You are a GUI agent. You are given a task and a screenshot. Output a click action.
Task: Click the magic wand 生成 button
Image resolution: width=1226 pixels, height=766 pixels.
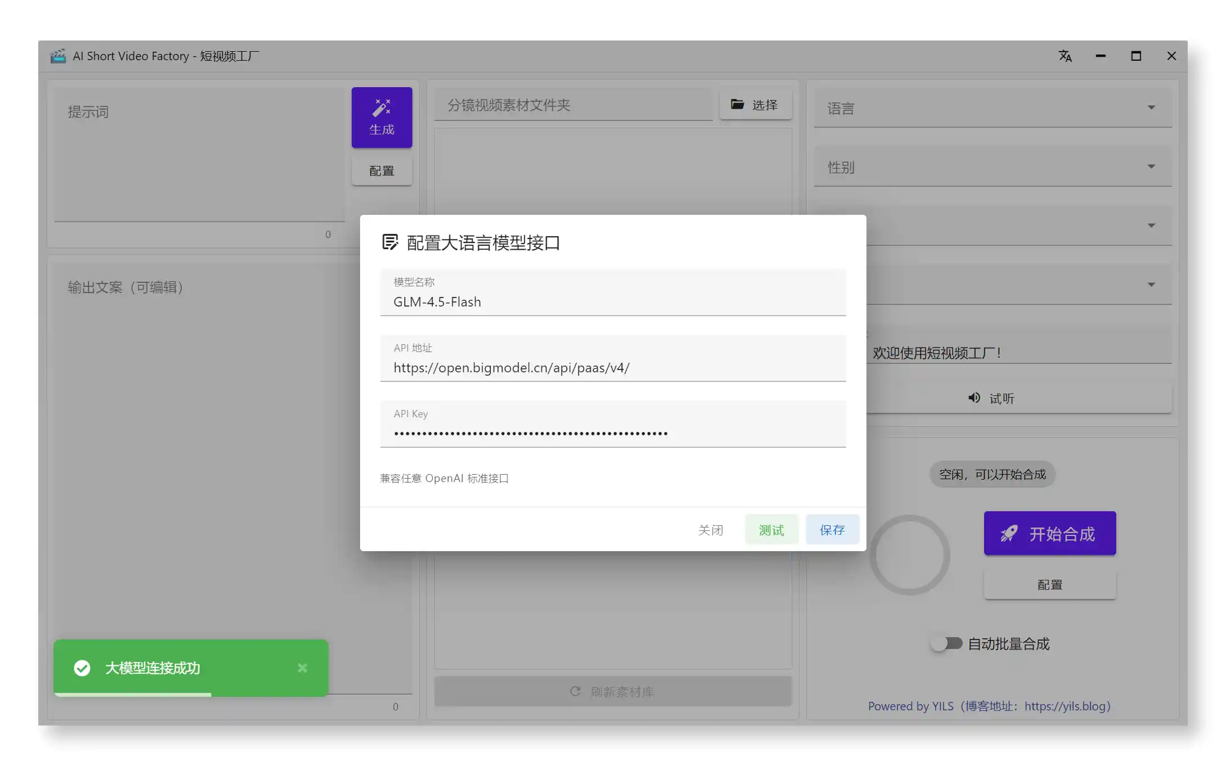pyautogui.click(x=381, y=117)
